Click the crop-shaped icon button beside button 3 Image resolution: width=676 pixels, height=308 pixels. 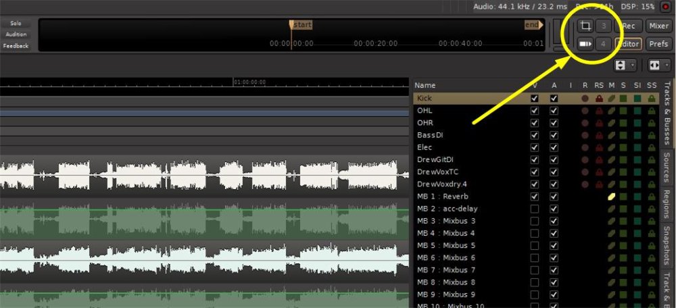tap(585, 26)
